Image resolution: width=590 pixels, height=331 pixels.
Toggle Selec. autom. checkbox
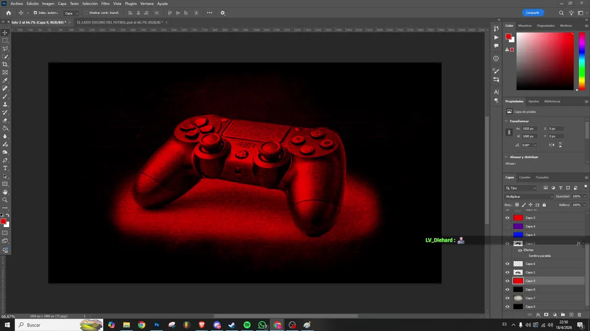pos(35,13)
